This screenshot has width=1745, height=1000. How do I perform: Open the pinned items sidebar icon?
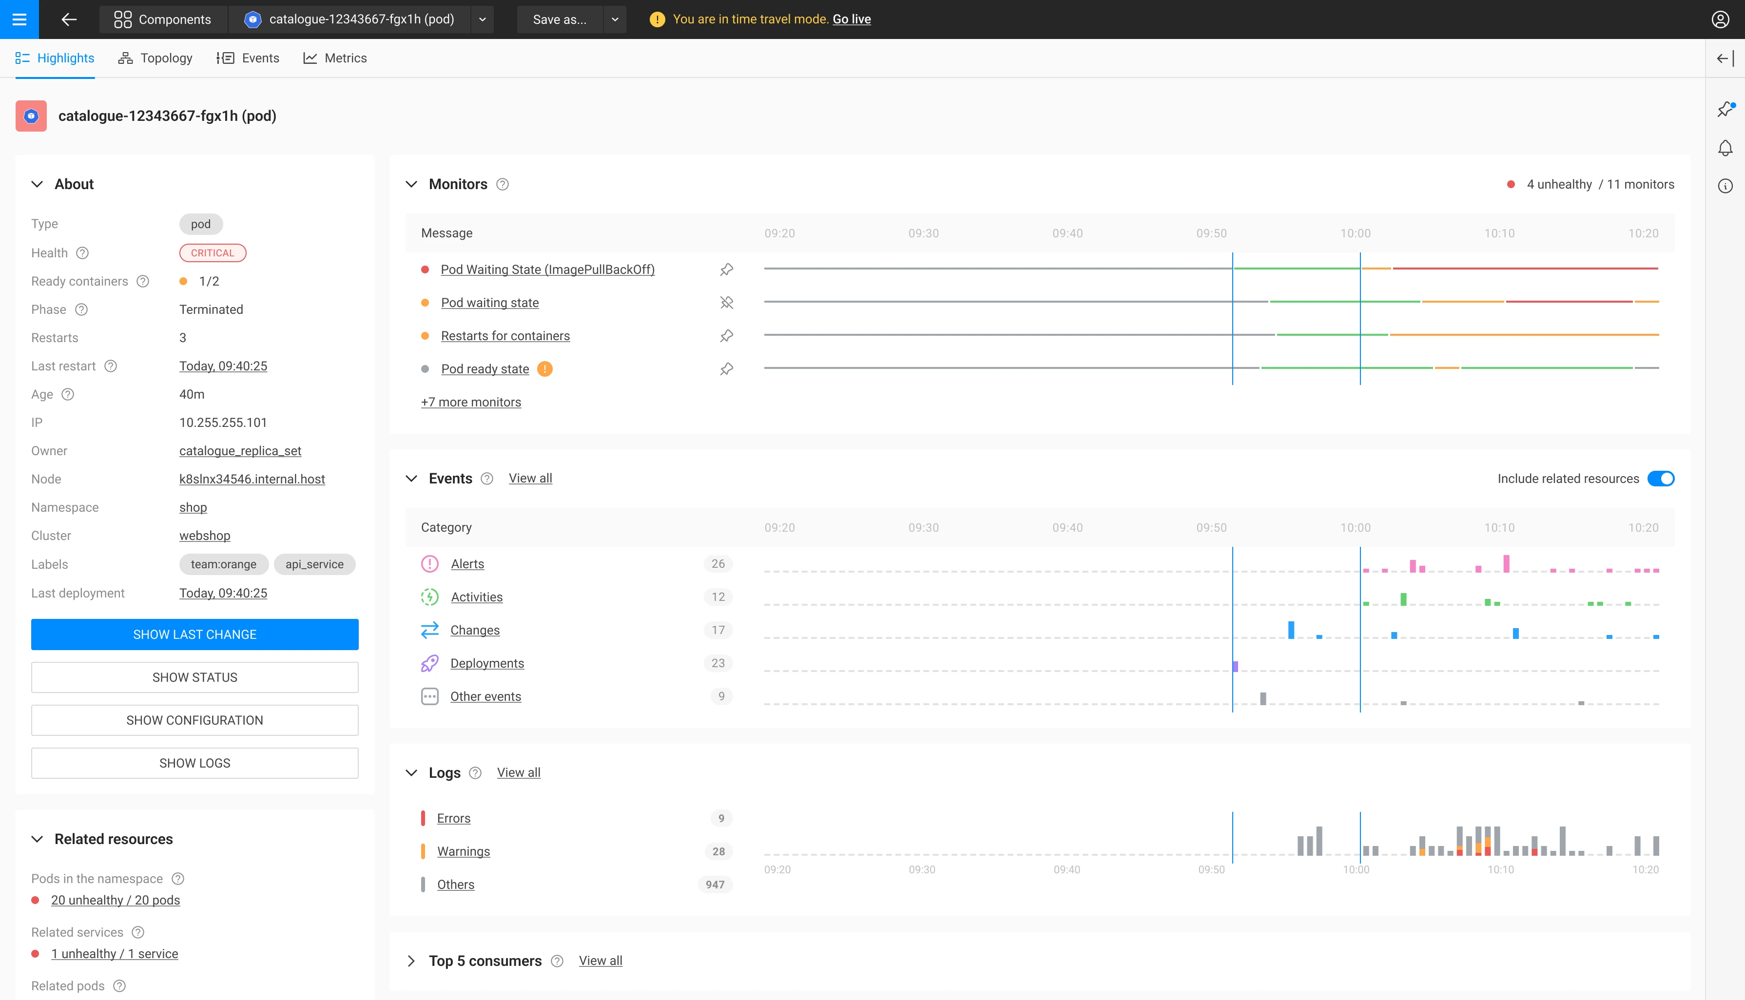click(1725, 109)
